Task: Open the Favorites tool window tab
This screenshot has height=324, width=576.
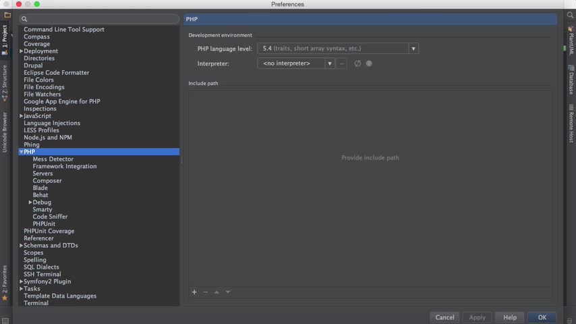Action: [5, 282]
